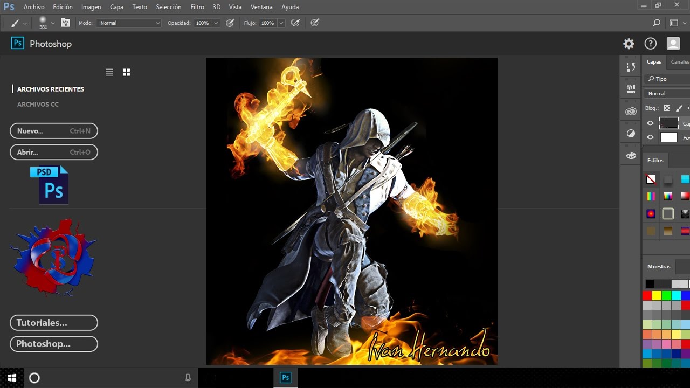Click the Flujo 100% value field
Image resolution: width=690 pixels, height=388 pixels.
coord(268,23)
